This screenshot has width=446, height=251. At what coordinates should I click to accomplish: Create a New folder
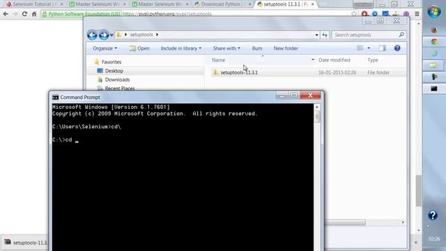286,48
